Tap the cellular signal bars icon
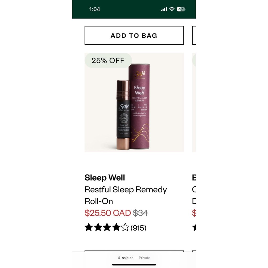This screenshot has width=268, height=268. [164, 9]
